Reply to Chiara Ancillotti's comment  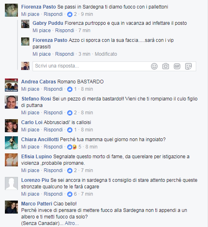tap(53, 147)
